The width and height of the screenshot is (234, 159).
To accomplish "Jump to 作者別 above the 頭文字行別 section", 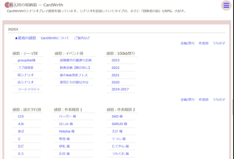I will pos(204,100).
